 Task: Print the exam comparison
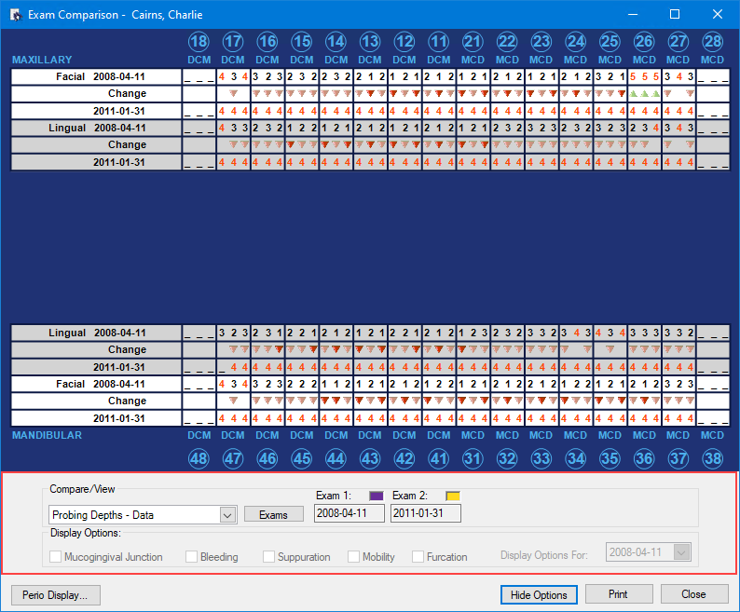(x=618, y=594)
